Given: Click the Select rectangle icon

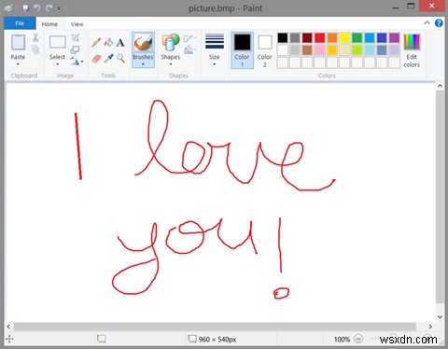Looking at the screenshot, I should pos(58,42).
